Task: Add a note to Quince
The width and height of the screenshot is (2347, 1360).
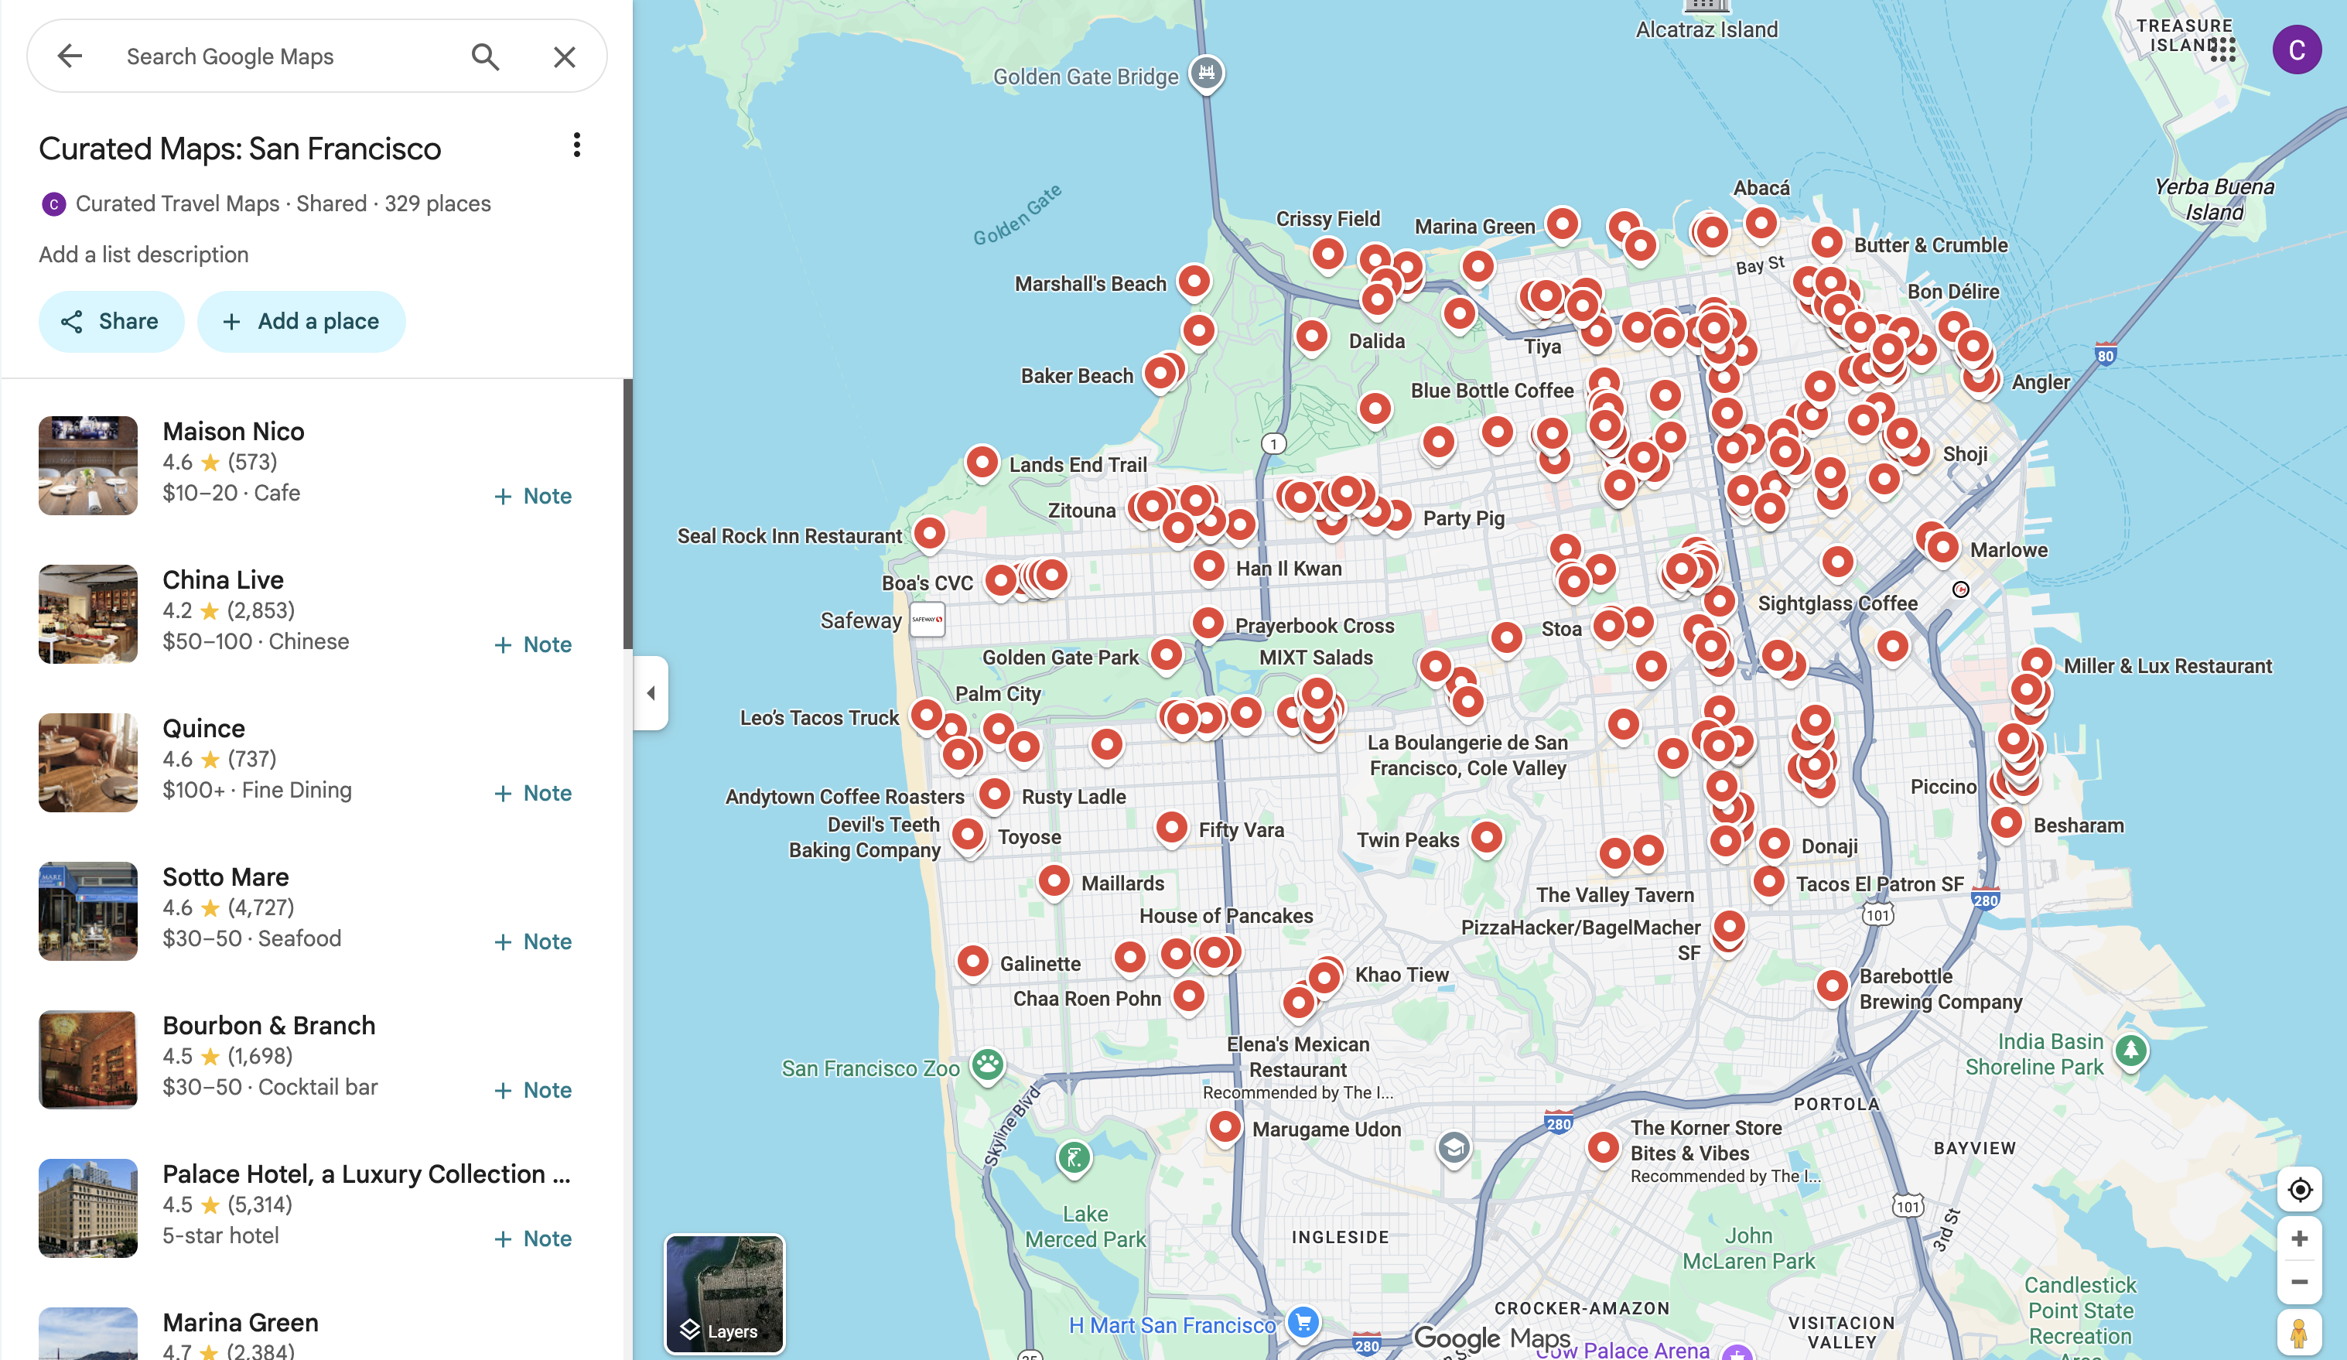Action: click(531, 793)
